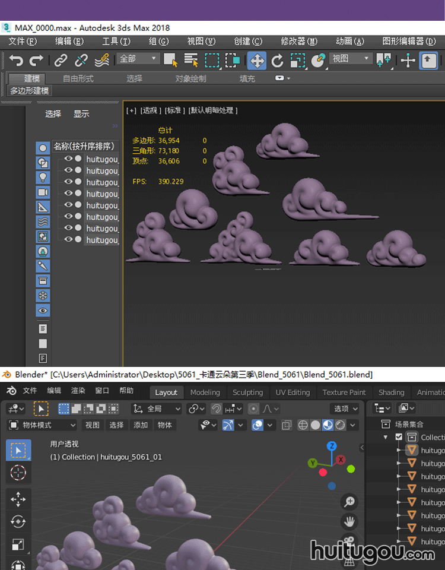Click the Rotate tool in 3ds Max toolbar
445x570 pixels.
coord(276,61)
